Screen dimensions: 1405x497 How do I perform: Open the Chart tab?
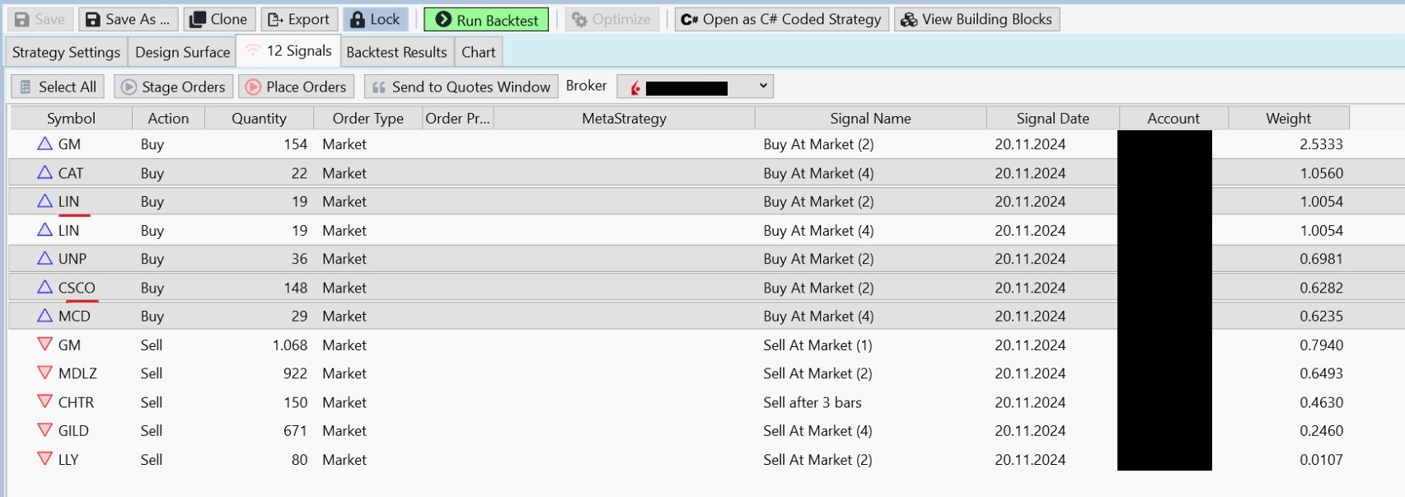coord(478,52)
